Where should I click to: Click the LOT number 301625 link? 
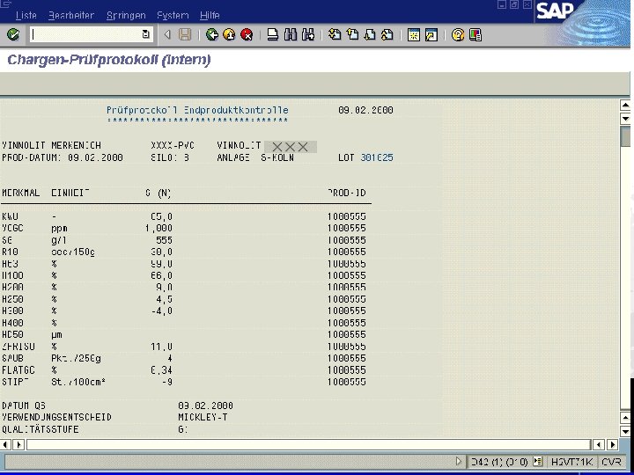coord(377,157)
